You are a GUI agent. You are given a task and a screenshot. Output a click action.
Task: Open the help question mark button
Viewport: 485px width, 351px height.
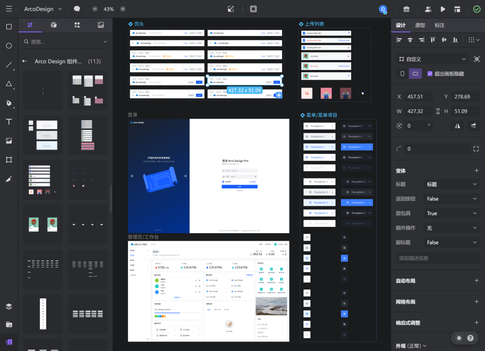click(470, 338)
